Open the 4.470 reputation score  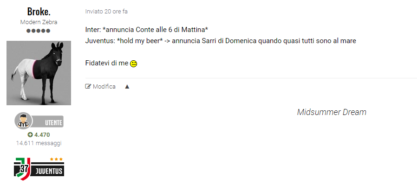click(42, 135)
